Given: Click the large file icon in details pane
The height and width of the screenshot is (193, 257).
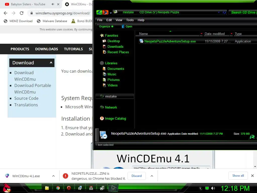Looking at the screenshot, I should click(104, 135).
